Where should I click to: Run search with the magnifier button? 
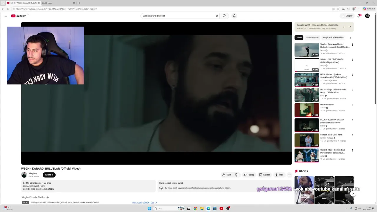point(224,16)
